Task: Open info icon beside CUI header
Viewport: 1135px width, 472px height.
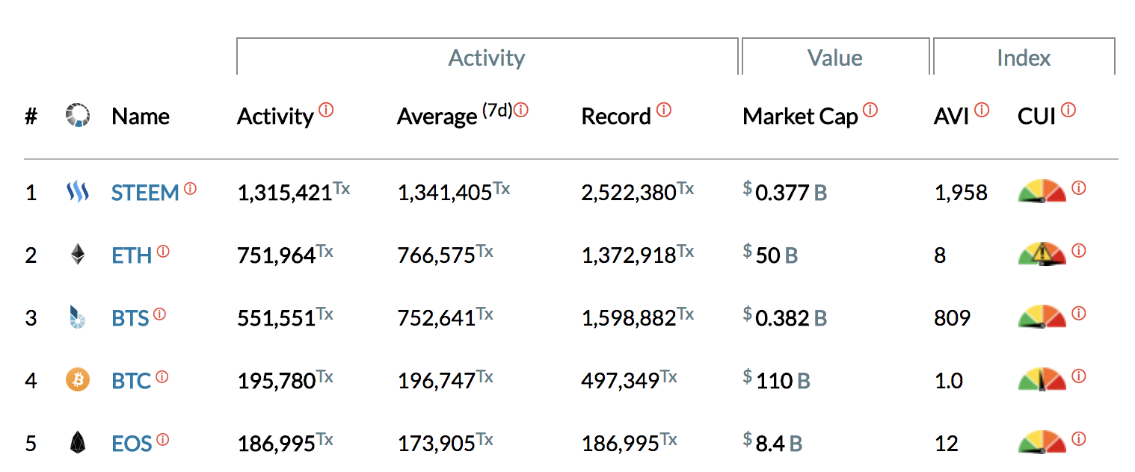Action: click(1068, 110)
